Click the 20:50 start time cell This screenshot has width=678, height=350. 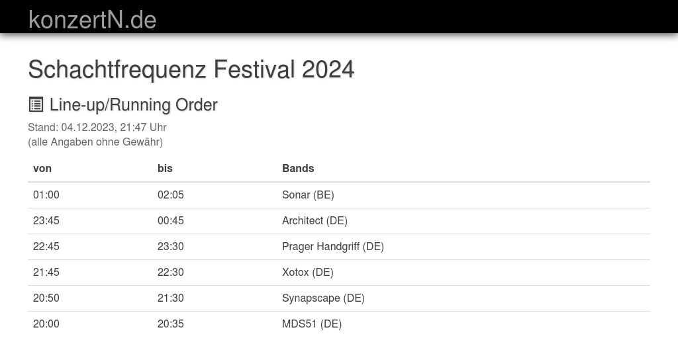[x=46, y=298]
